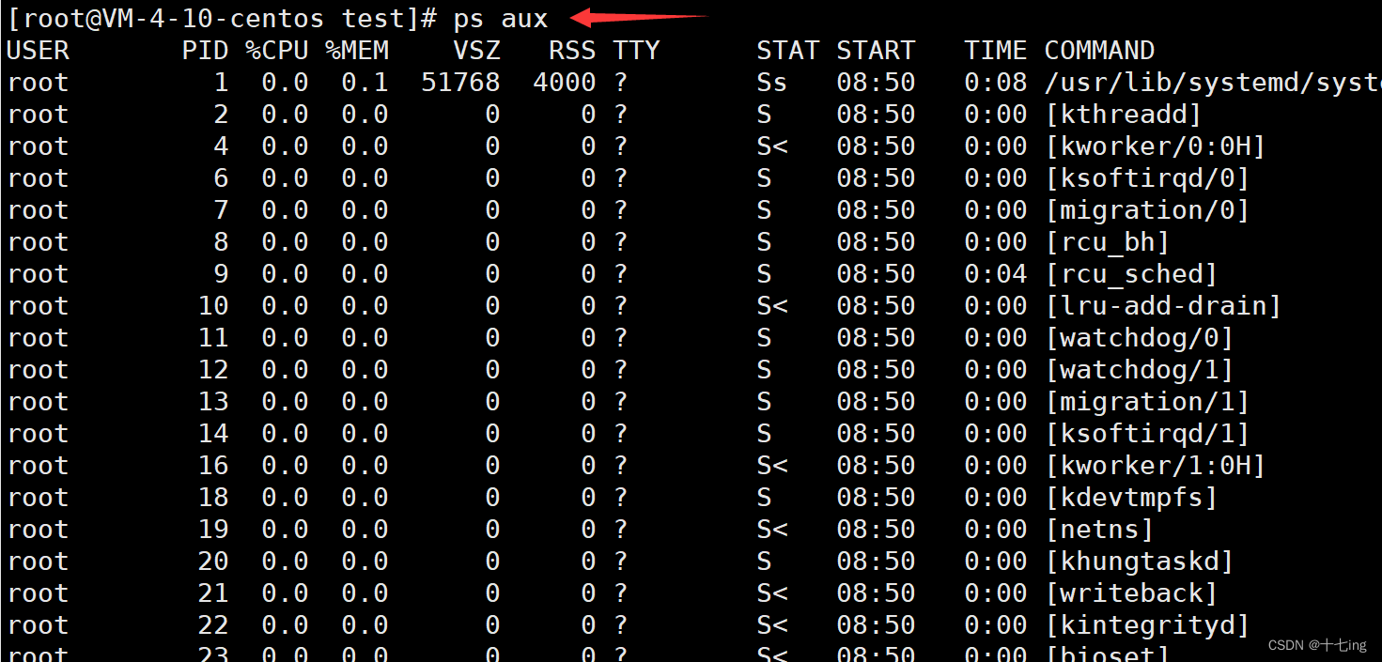Viewport: 1382px width, 662px height.
Task: Click the [watchdog/0] process name
Action: (x=1140, y=338)
